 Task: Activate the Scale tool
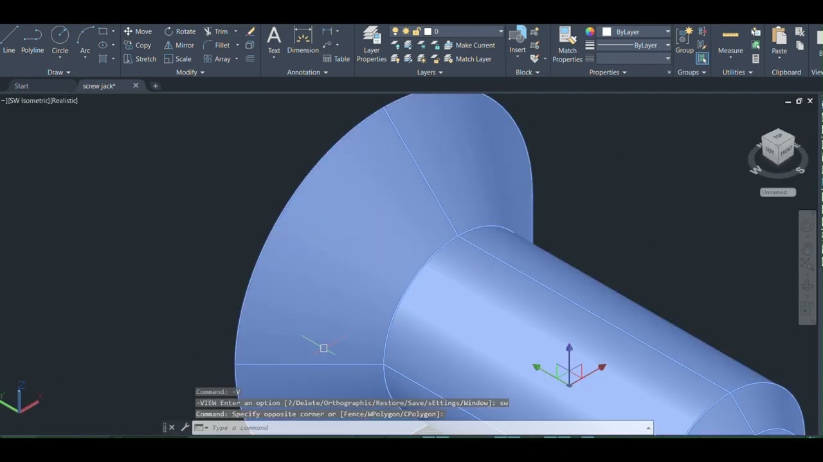(177, 58)
